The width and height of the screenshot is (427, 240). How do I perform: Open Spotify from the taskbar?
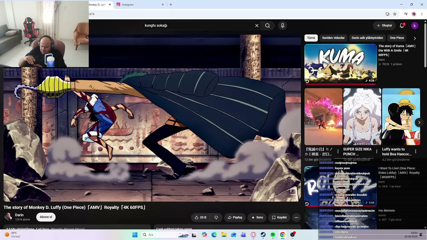click(273, 235)
